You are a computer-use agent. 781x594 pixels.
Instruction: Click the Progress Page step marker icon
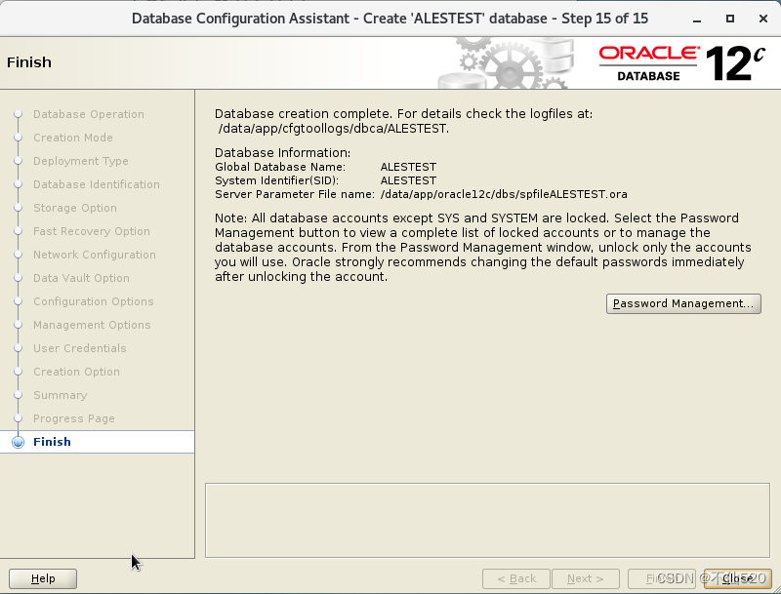pyautogui.click(x=19, y=418)
